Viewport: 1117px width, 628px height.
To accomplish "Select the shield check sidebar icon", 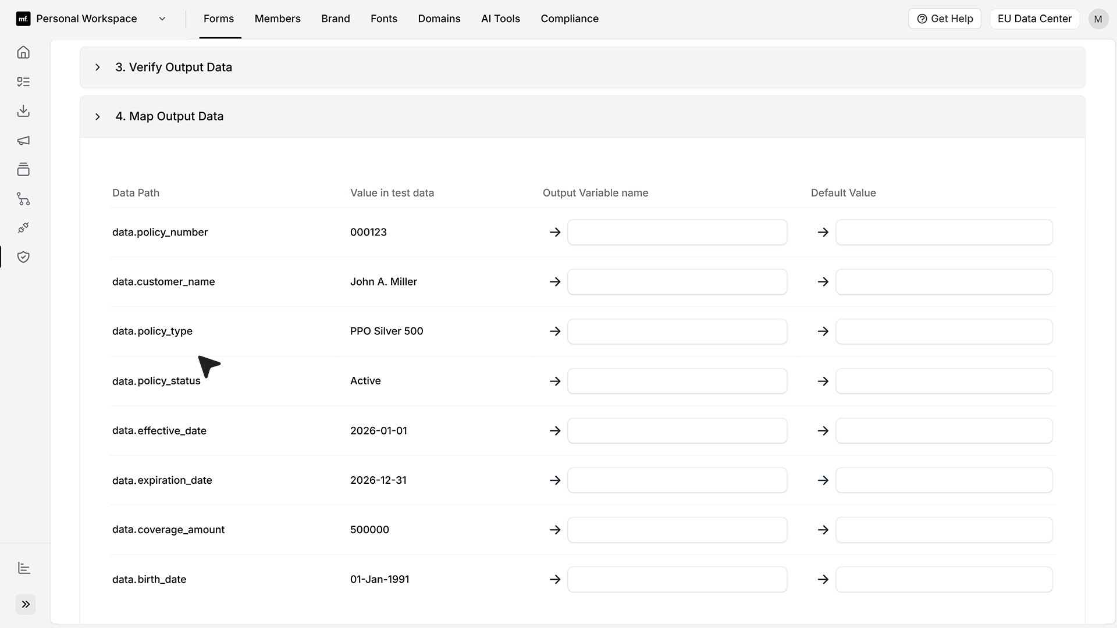I will 23,257.
